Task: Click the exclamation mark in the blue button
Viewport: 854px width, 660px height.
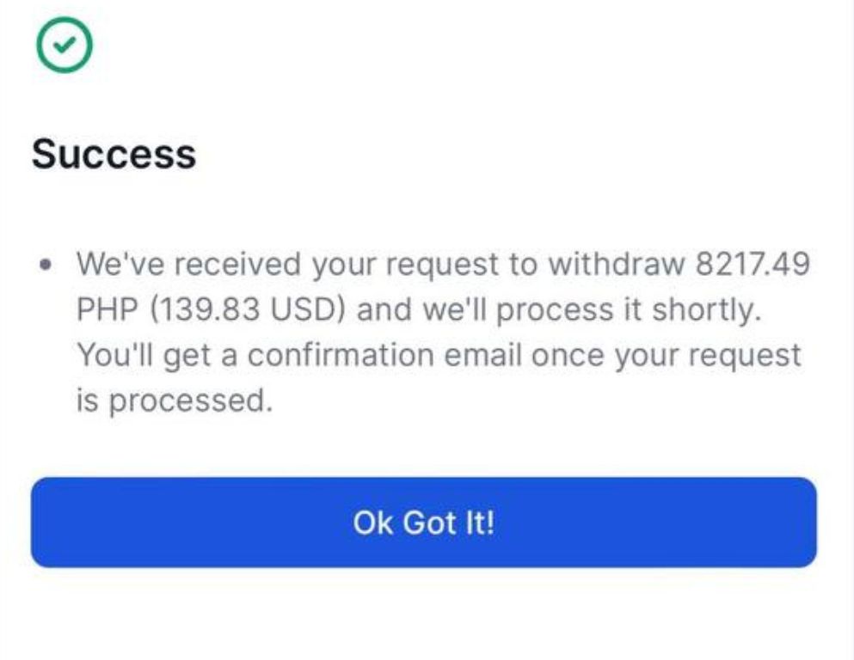Action: pyautogui.click(x=489, y=522)
